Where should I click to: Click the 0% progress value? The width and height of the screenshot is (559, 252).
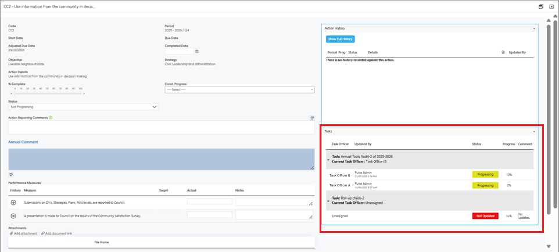tap(508, 185)
